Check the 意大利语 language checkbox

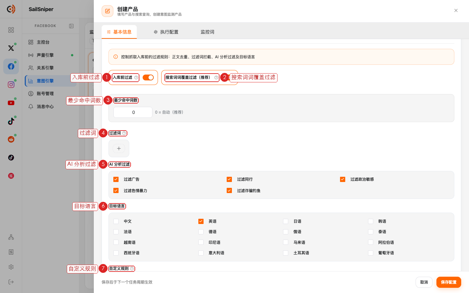click(201, 253)
